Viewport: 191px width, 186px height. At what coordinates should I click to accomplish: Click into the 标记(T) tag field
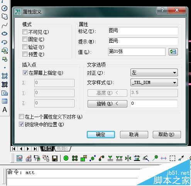pos(143,31)
